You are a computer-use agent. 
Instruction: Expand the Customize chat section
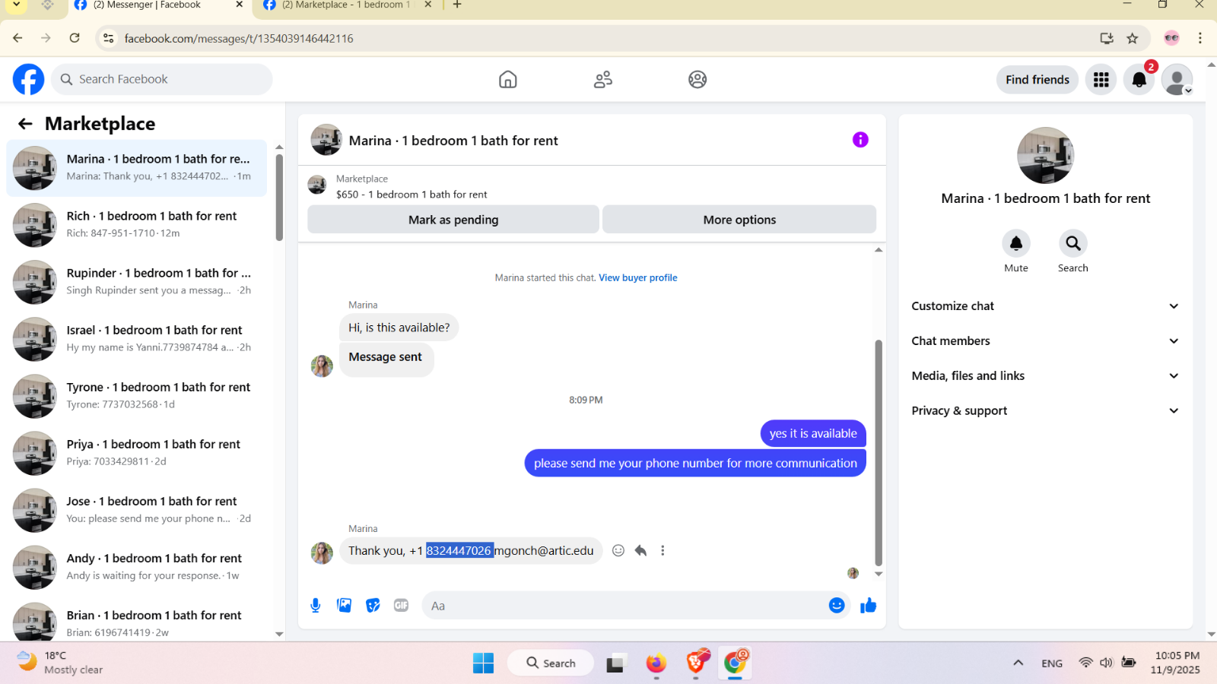1046,306
